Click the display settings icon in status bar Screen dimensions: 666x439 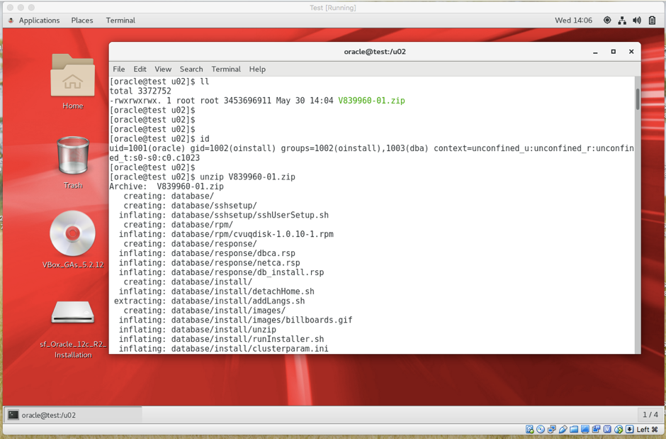click(x=585, y=429)
